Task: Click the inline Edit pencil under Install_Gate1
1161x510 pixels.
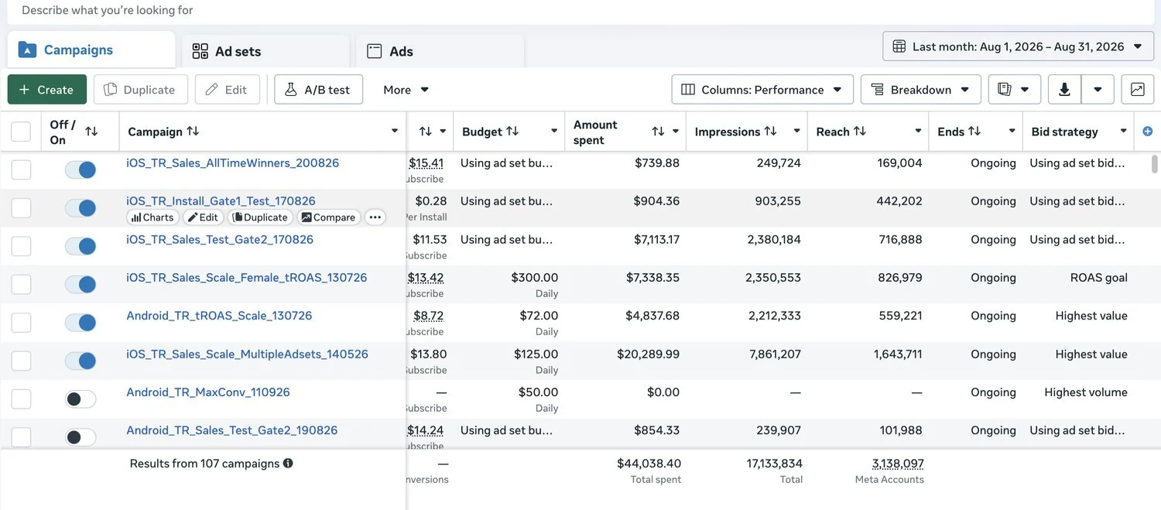Action: click(203, 217)
